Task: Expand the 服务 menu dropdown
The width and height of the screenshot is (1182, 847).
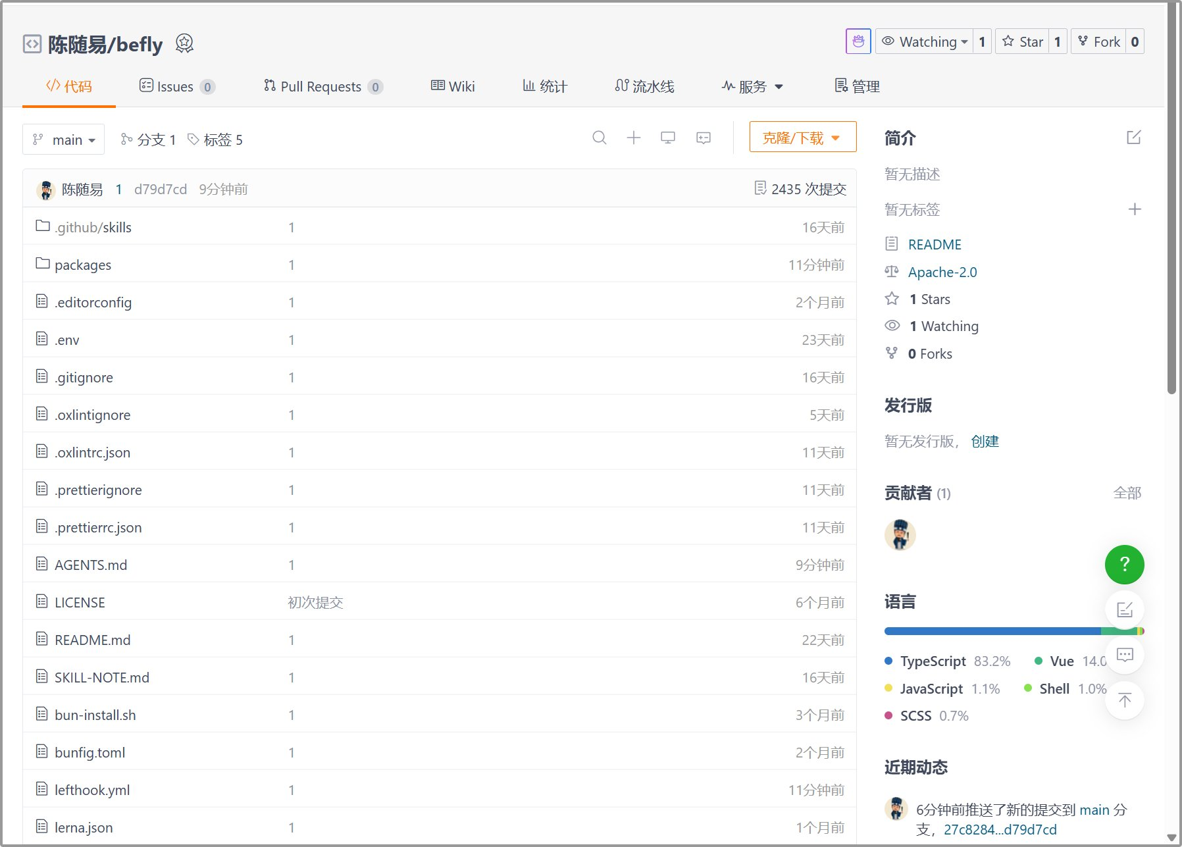Action: coord(752,86)
